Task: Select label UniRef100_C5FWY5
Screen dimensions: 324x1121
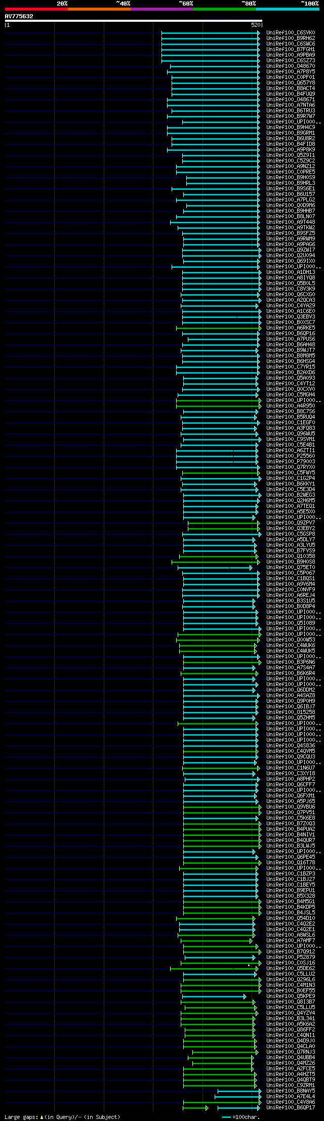Action: (291, 472)
